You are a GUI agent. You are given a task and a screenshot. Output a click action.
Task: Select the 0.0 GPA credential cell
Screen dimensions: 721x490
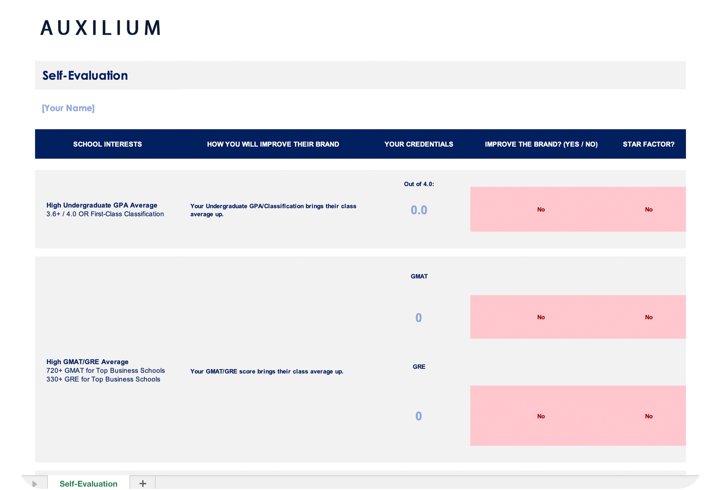click(419, 210)
